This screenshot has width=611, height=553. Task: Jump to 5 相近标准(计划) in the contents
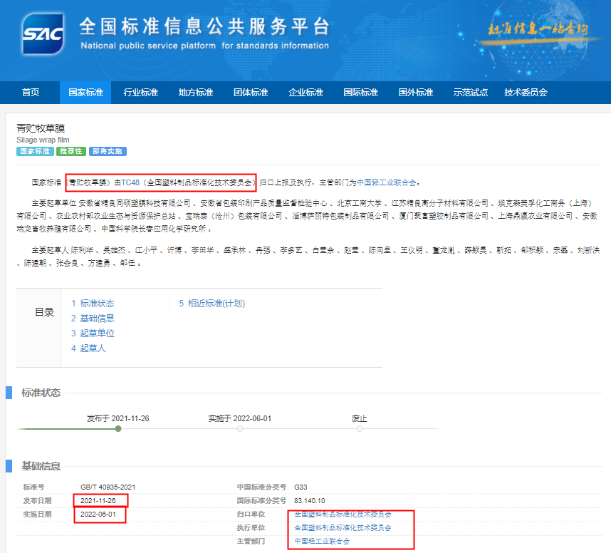(211, 304)
